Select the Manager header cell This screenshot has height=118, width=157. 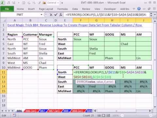(46, 34)
